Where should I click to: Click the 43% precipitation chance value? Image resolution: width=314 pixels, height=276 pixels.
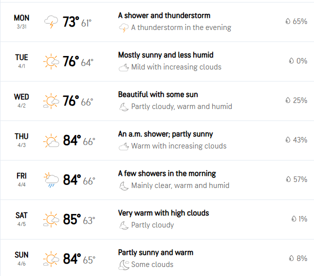point(300,139)
